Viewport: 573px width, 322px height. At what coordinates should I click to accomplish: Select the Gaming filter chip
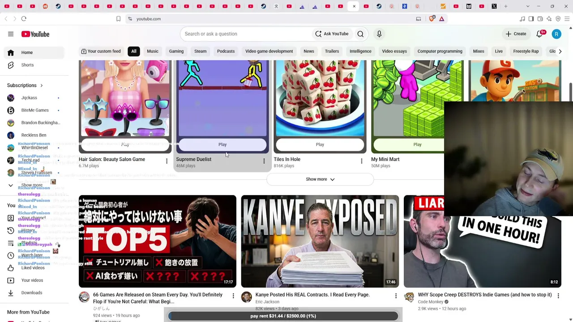tap(176, 51)
